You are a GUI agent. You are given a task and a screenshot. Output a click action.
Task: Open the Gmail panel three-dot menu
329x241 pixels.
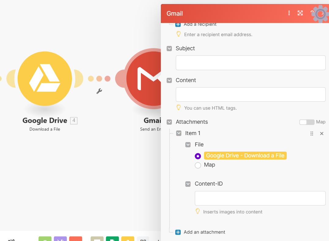pos(289,13)
